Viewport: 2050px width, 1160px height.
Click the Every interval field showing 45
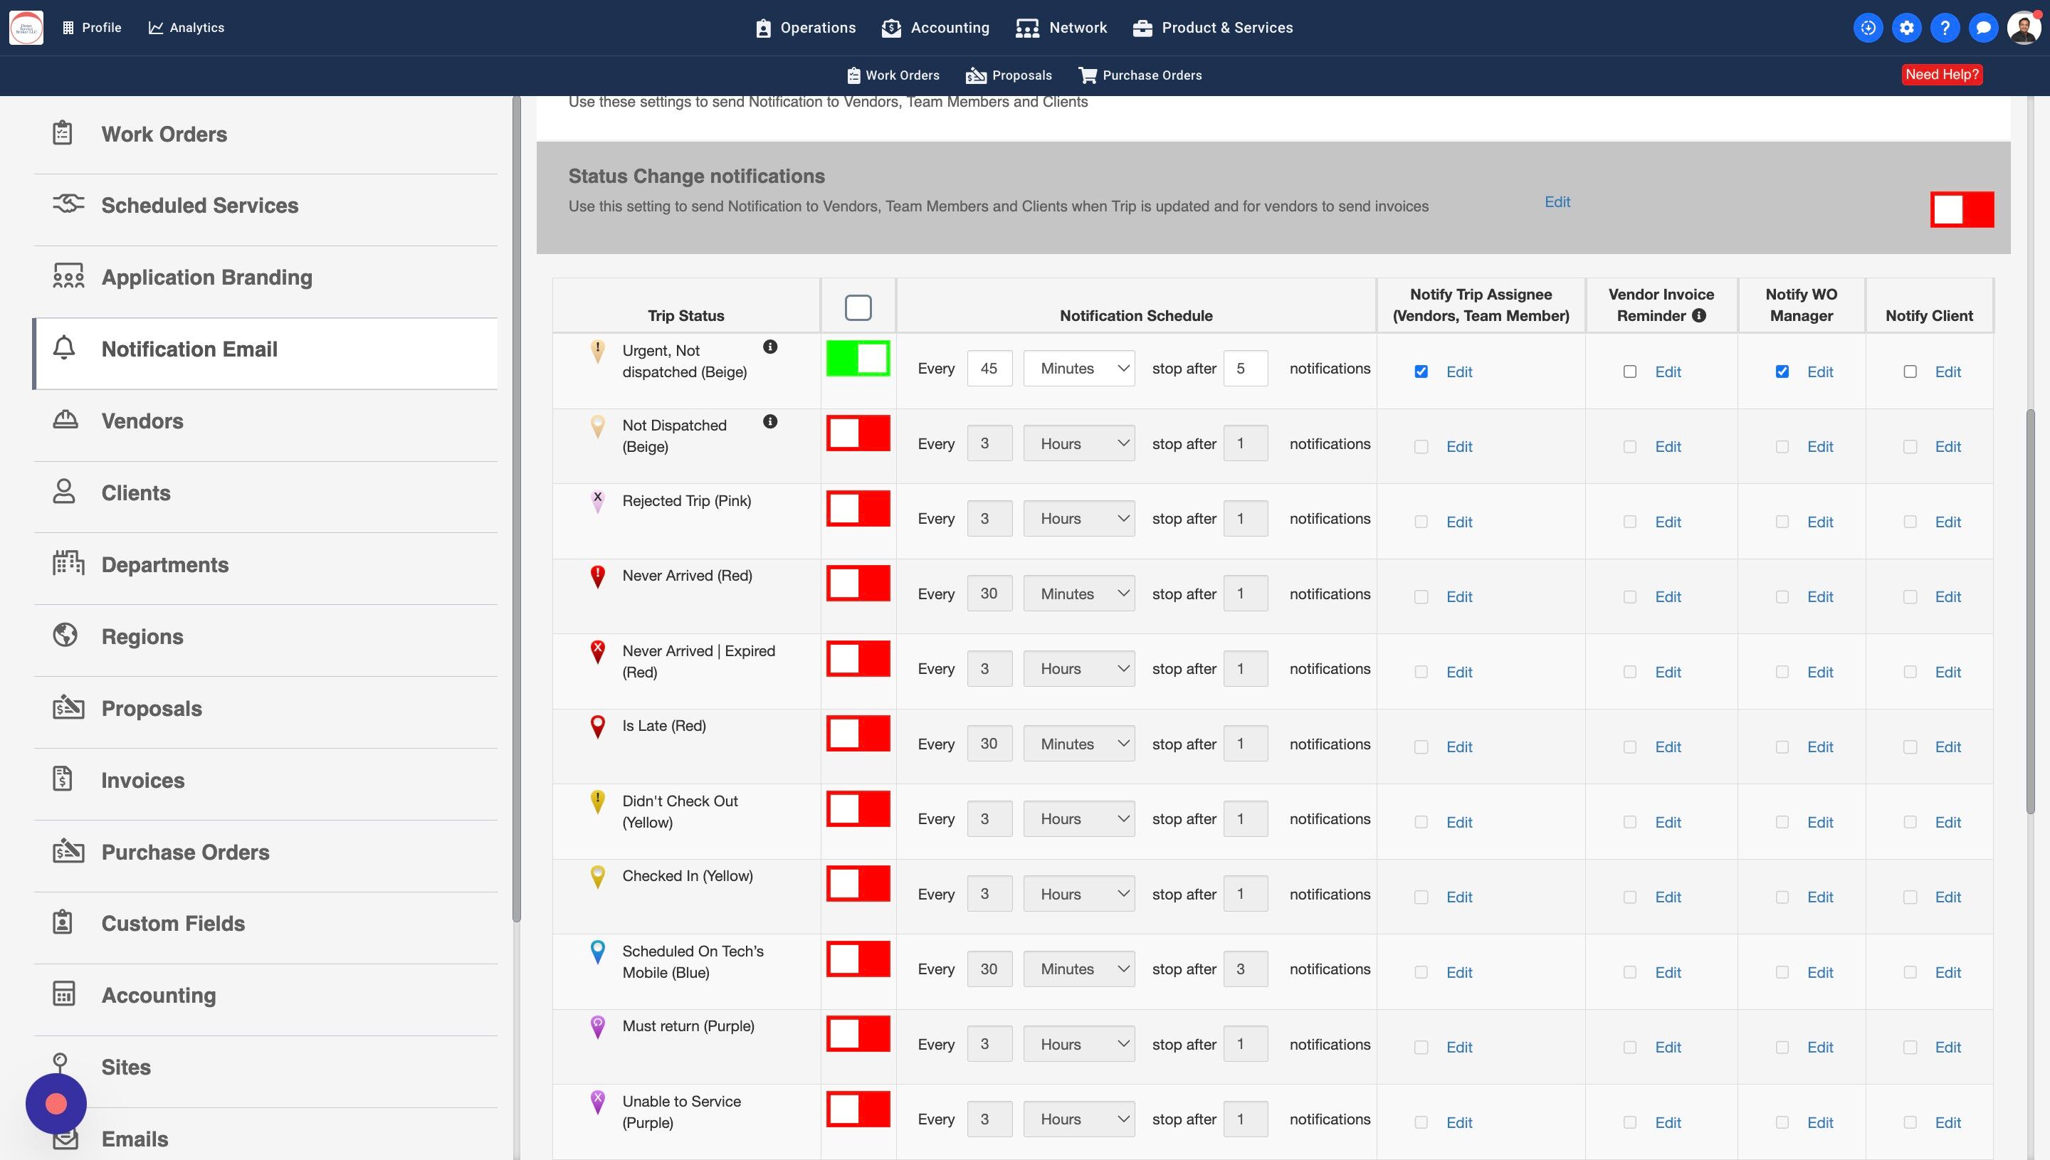[989, 368]
